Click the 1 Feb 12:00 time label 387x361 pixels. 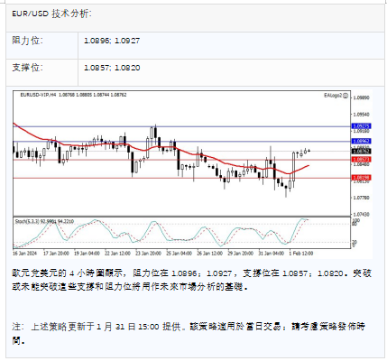pos(301,254)
